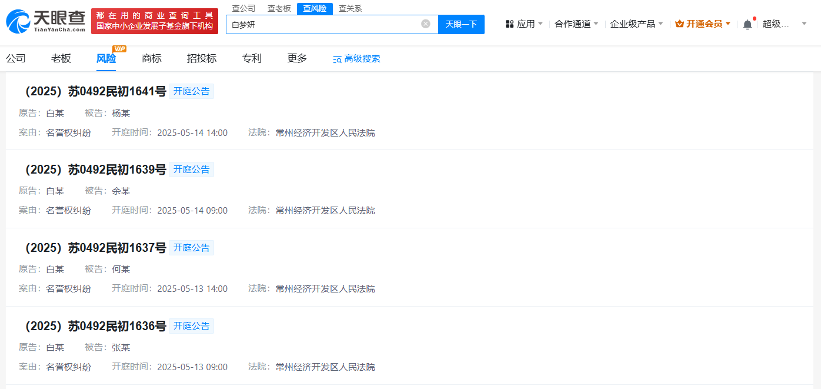Click court name in case 1636 row
This screenshot has width=821, height=389.
[x=325, y=367]
